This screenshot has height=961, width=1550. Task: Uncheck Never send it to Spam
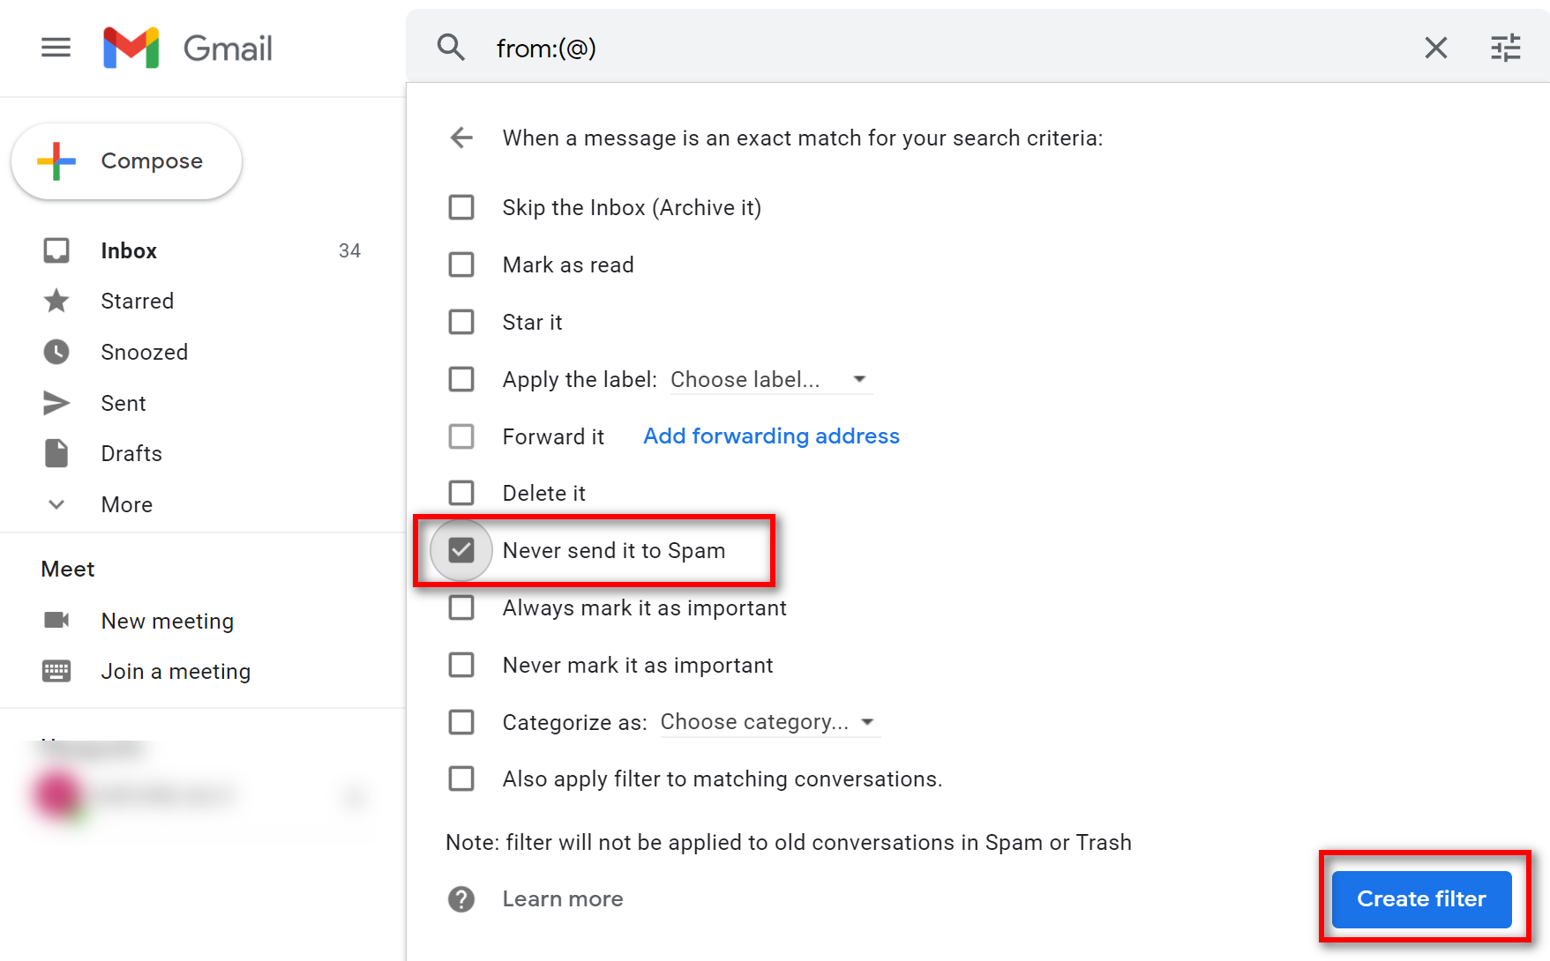(461, 550)
